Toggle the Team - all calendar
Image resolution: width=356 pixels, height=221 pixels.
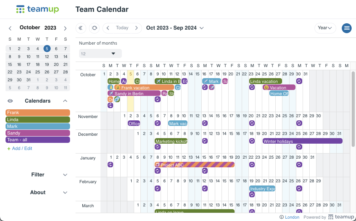click(38, 140)
